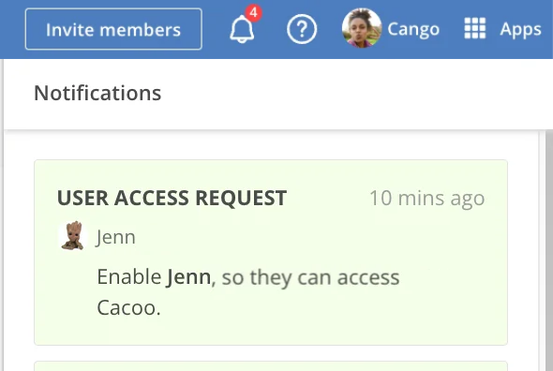The image size is (553, 371).
Task: Open the second notification card below
Action: tap(271, 366)
